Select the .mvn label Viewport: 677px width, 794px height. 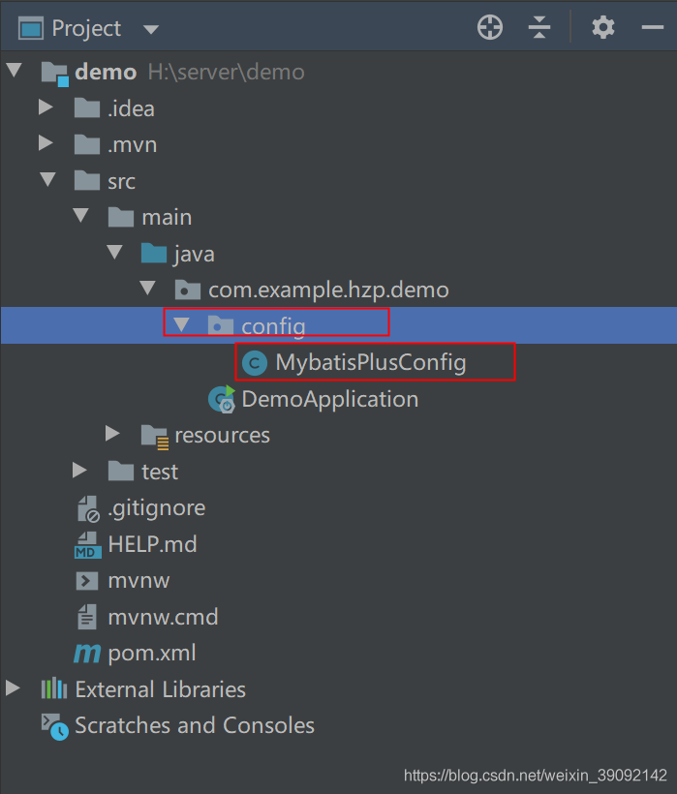[132, 145]
